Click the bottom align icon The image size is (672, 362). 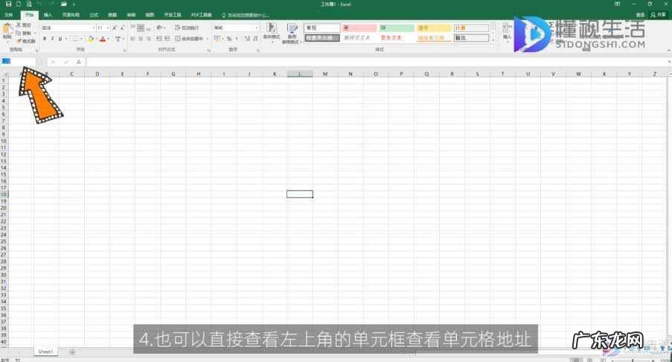tap(148, 28)
